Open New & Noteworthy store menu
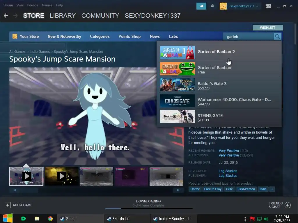The width and height of the screenshot is (298, 223). [x=64, y=36]
